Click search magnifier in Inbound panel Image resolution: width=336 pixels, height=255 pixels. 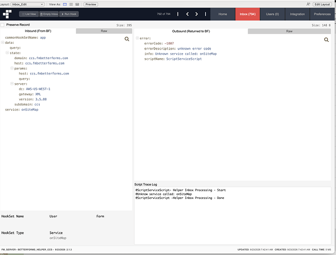click(127, 39)
